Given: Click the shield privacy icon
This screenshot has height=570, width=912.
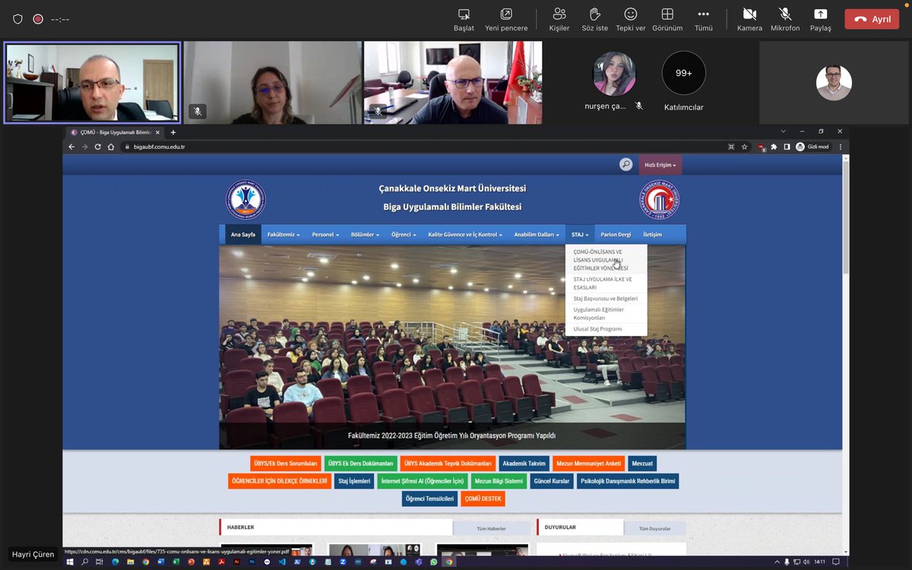Looking at the screenshot, I should 18,19.
